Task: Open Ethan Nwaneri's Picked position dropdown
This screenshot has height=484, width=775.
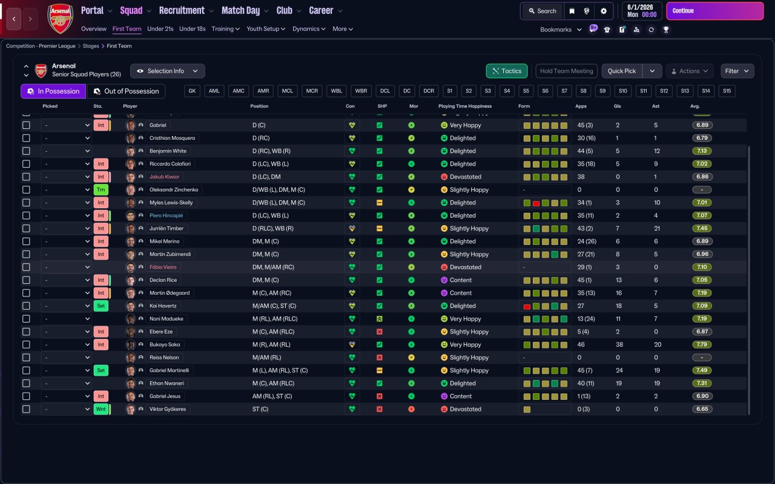Action: [x=67, y=384]
